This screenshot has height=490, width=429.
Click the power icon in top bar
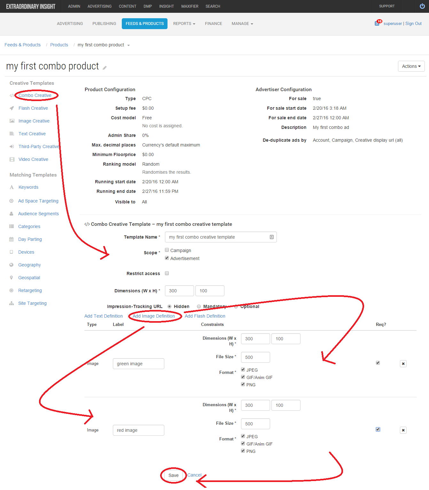coord(422,6)
